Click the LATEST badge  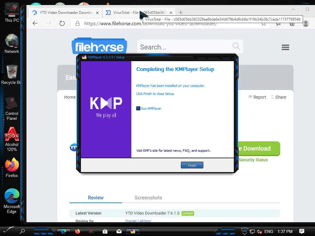click(x=188, y=213)
